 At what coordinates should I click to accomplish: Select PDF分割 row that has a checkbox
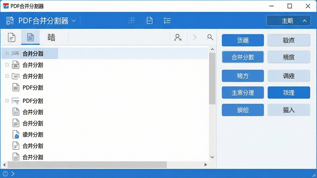[x=33, y=101]
